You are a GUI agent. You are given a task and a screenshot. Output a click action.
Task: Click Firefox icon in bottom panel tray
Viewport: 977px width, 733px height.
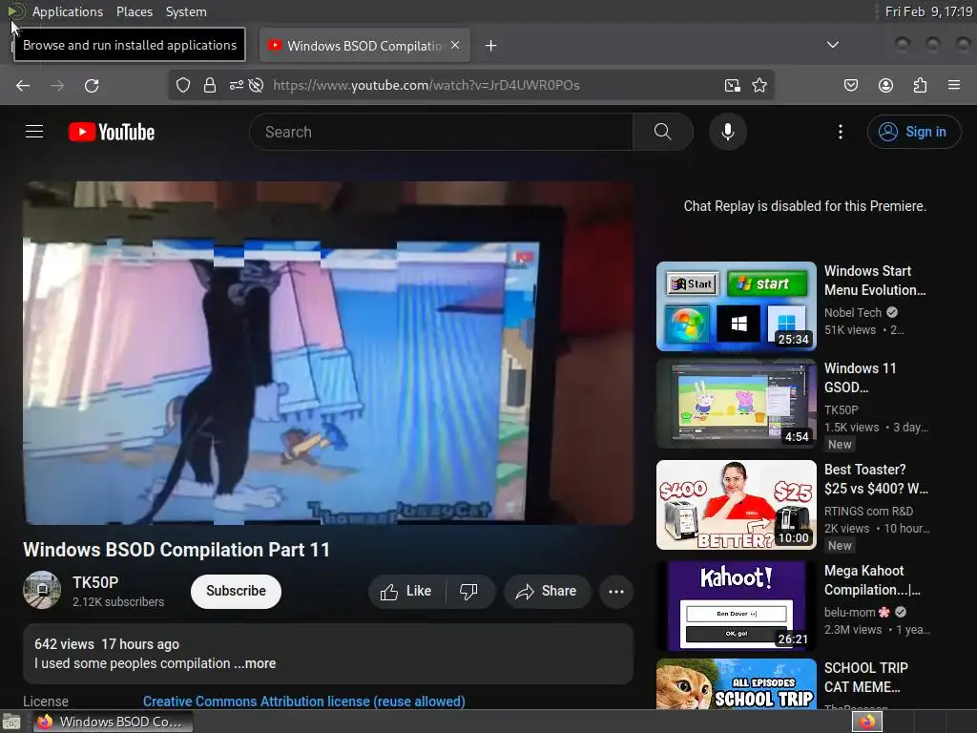(x=867, y=722)
